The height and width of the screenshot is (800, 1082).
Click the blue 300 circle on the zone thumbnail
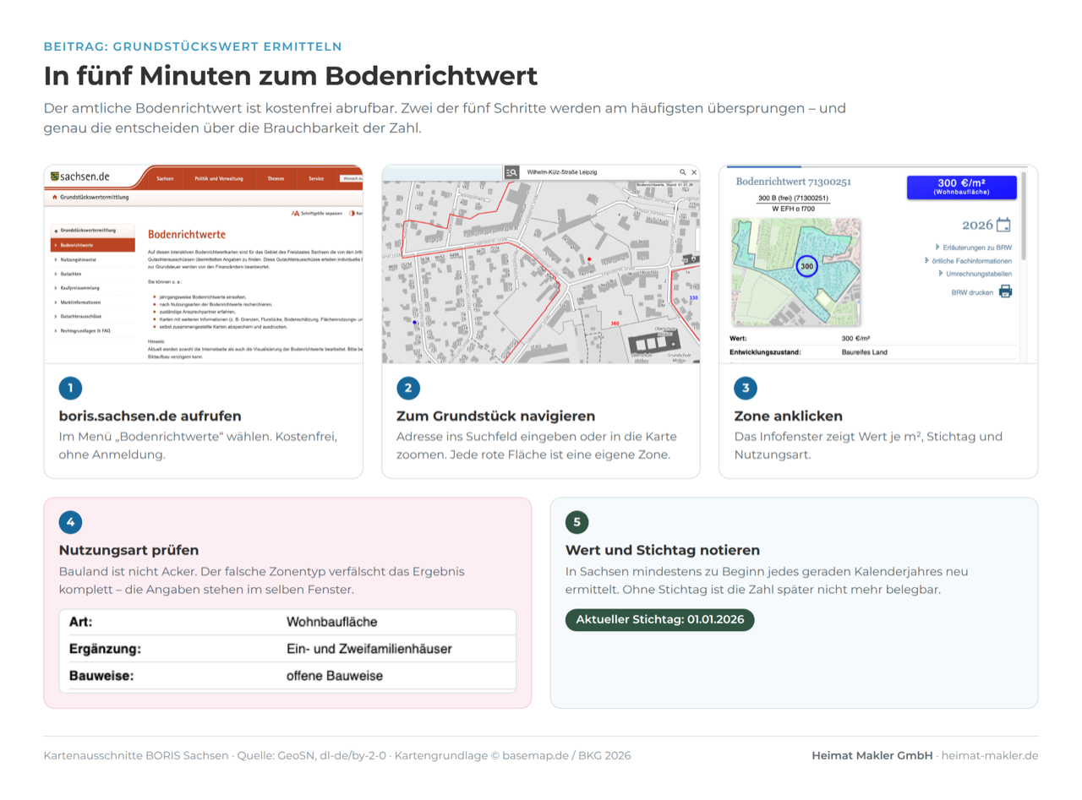[807, 266]
